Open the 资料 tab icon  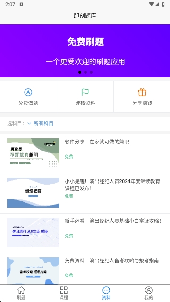pyautogui.click(x=106, y=290)
